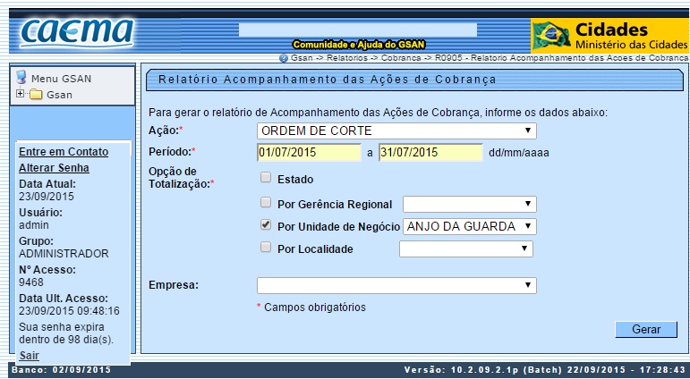This screenshot has height=379, width=690.
Task: Open the Gerência Regional dropdown list
Action: point(469,204)
